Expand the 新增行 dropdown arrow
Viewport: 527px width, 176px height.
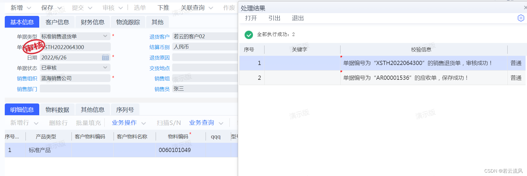(x=36, y=123)
